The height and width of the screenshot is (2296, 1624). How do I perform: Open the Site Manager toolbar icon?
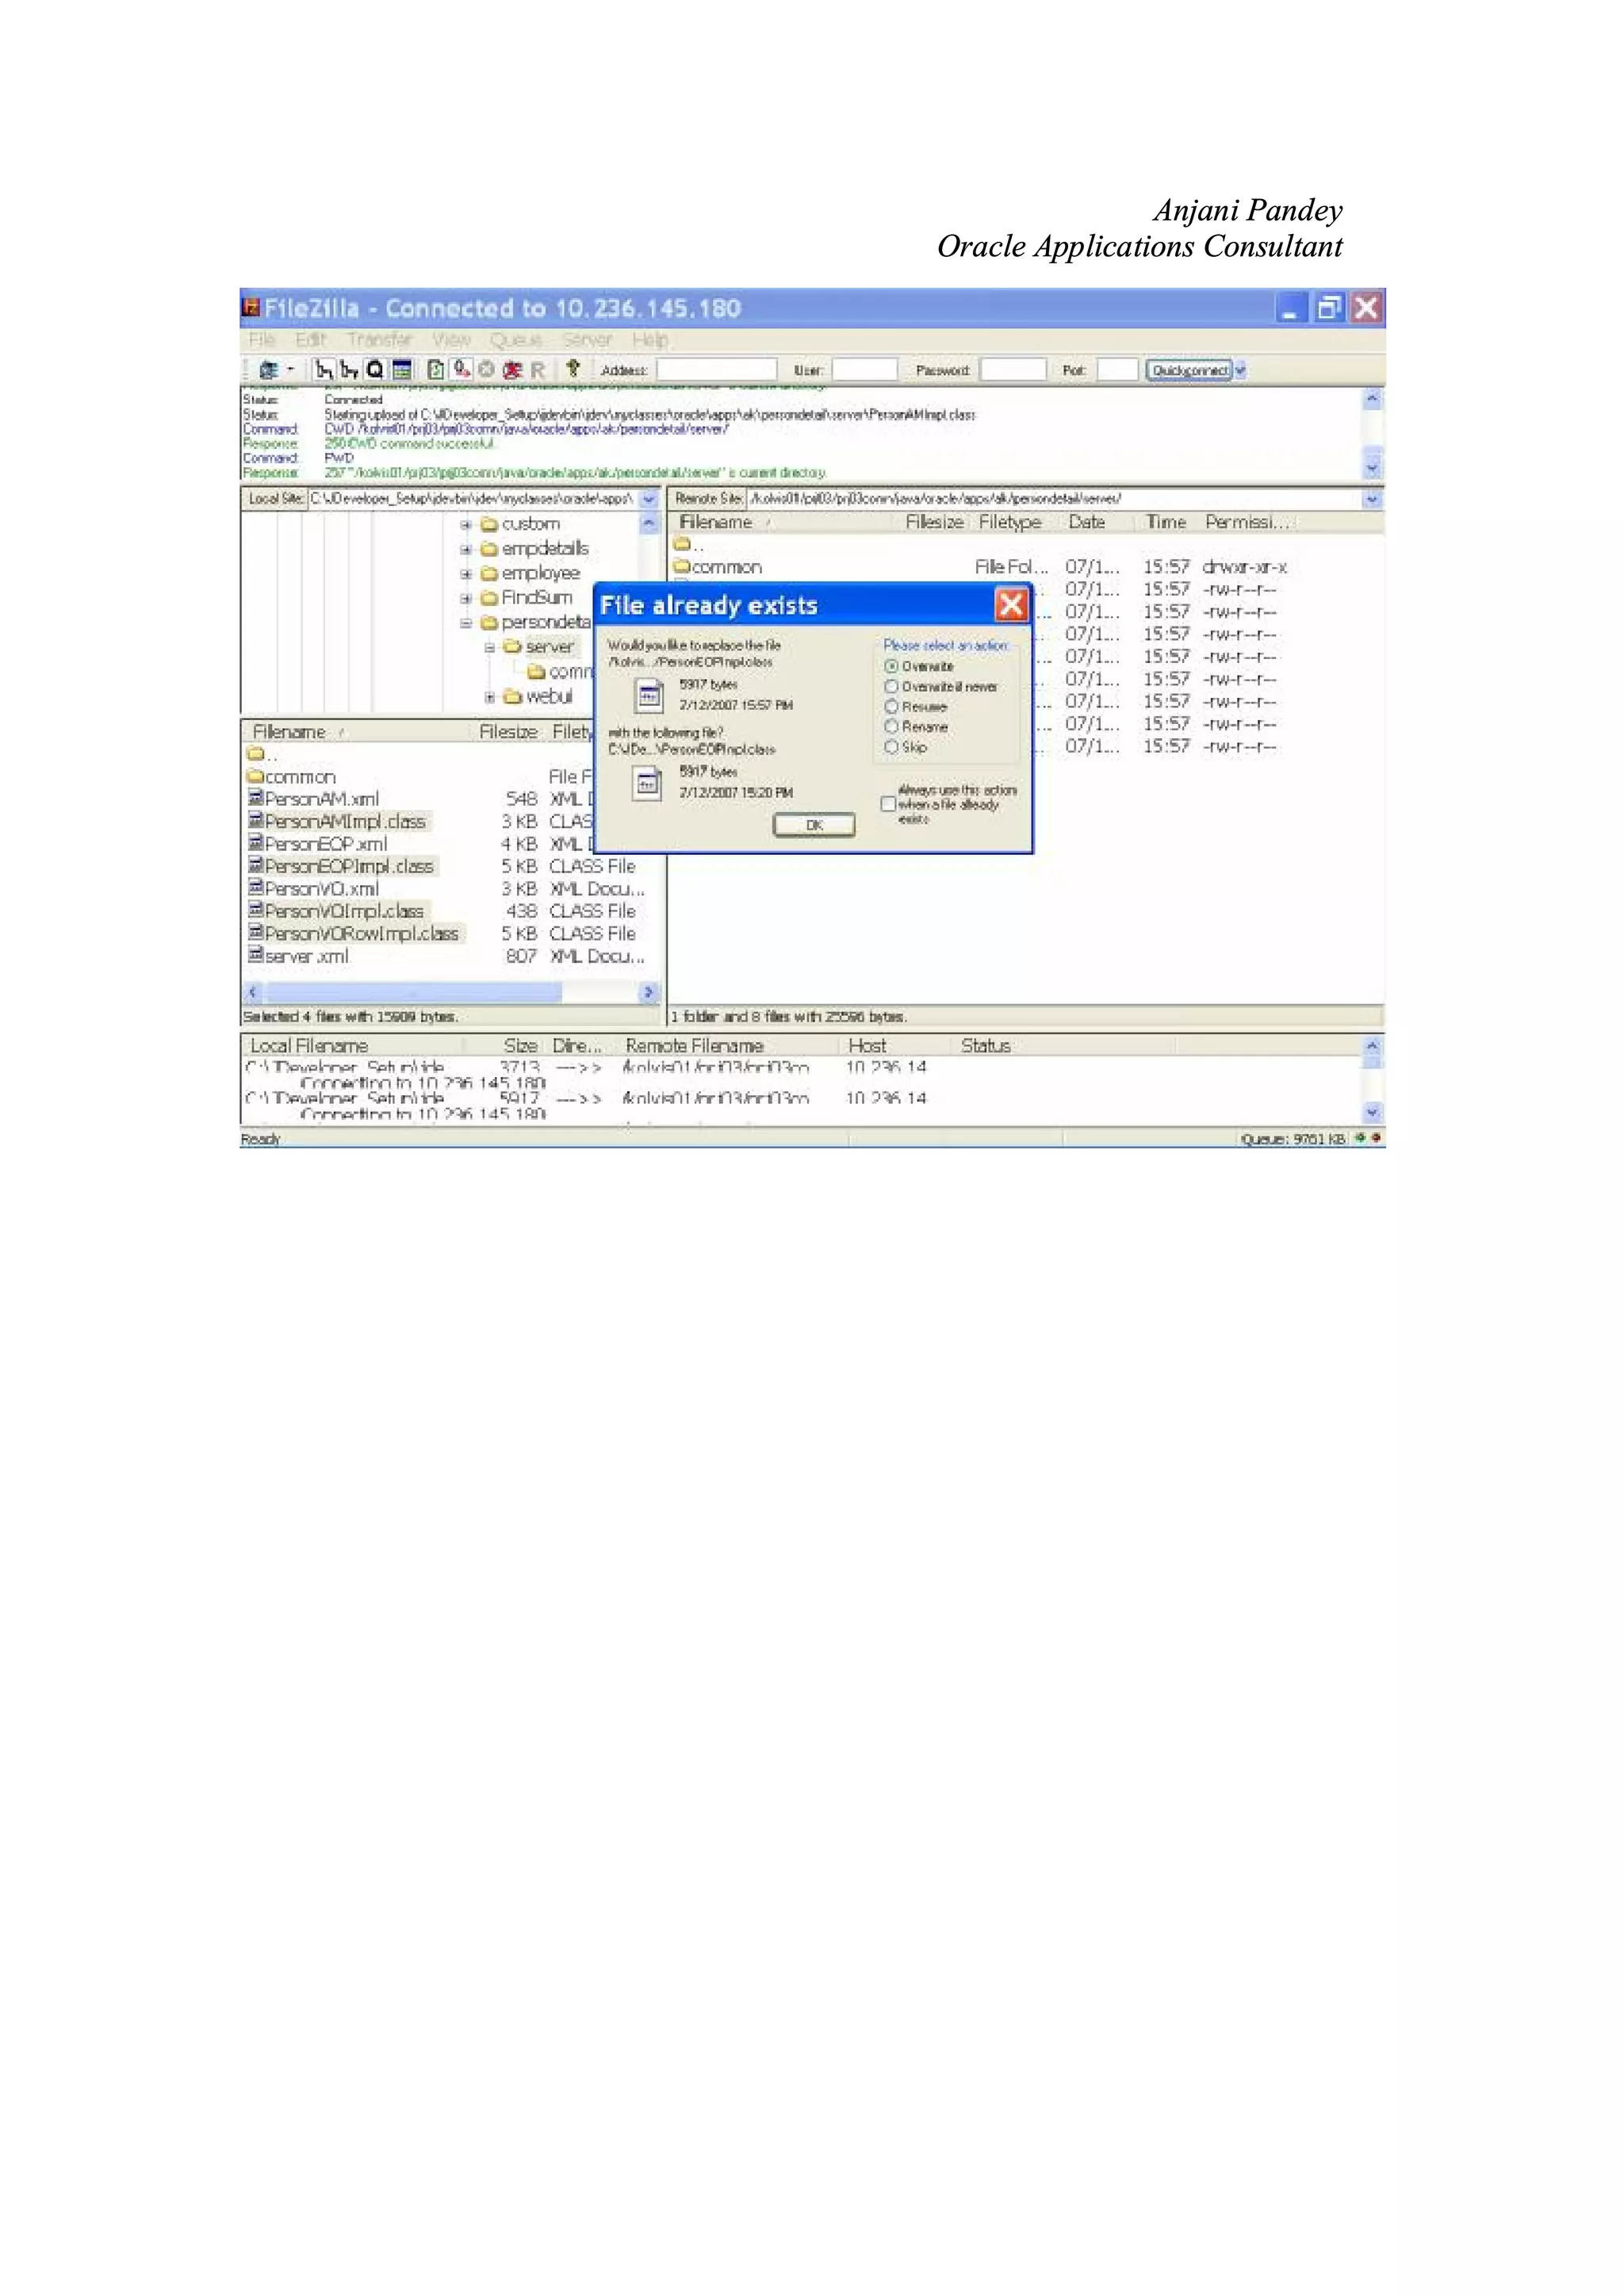tap(268, 370)
